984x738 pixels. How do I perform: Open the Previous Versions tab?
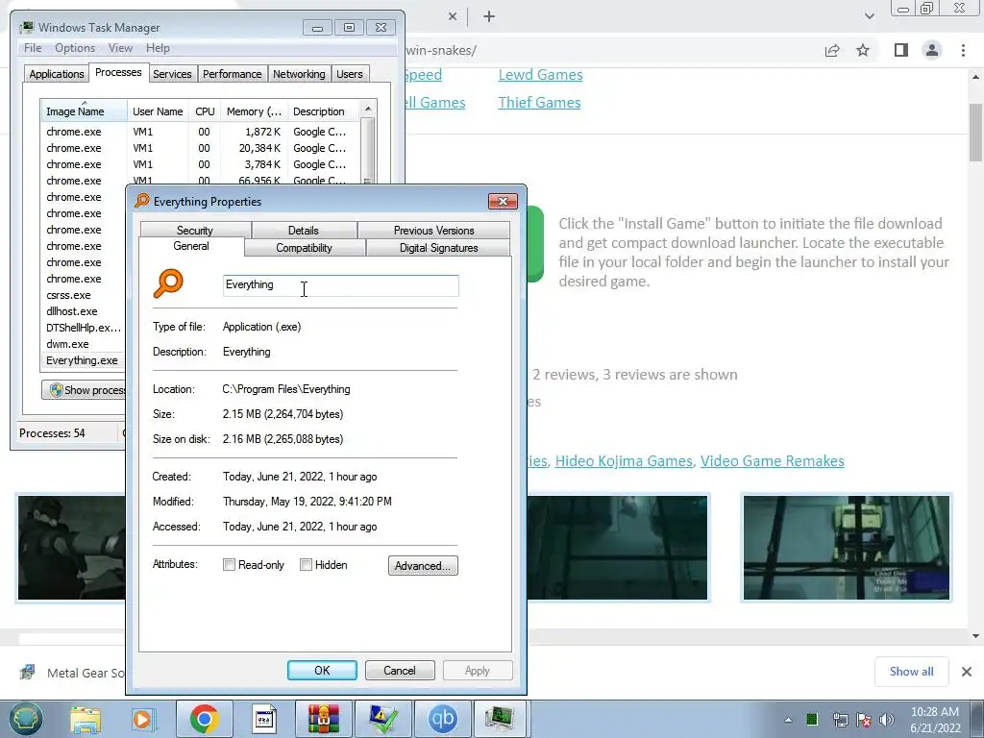pos(433,231)
